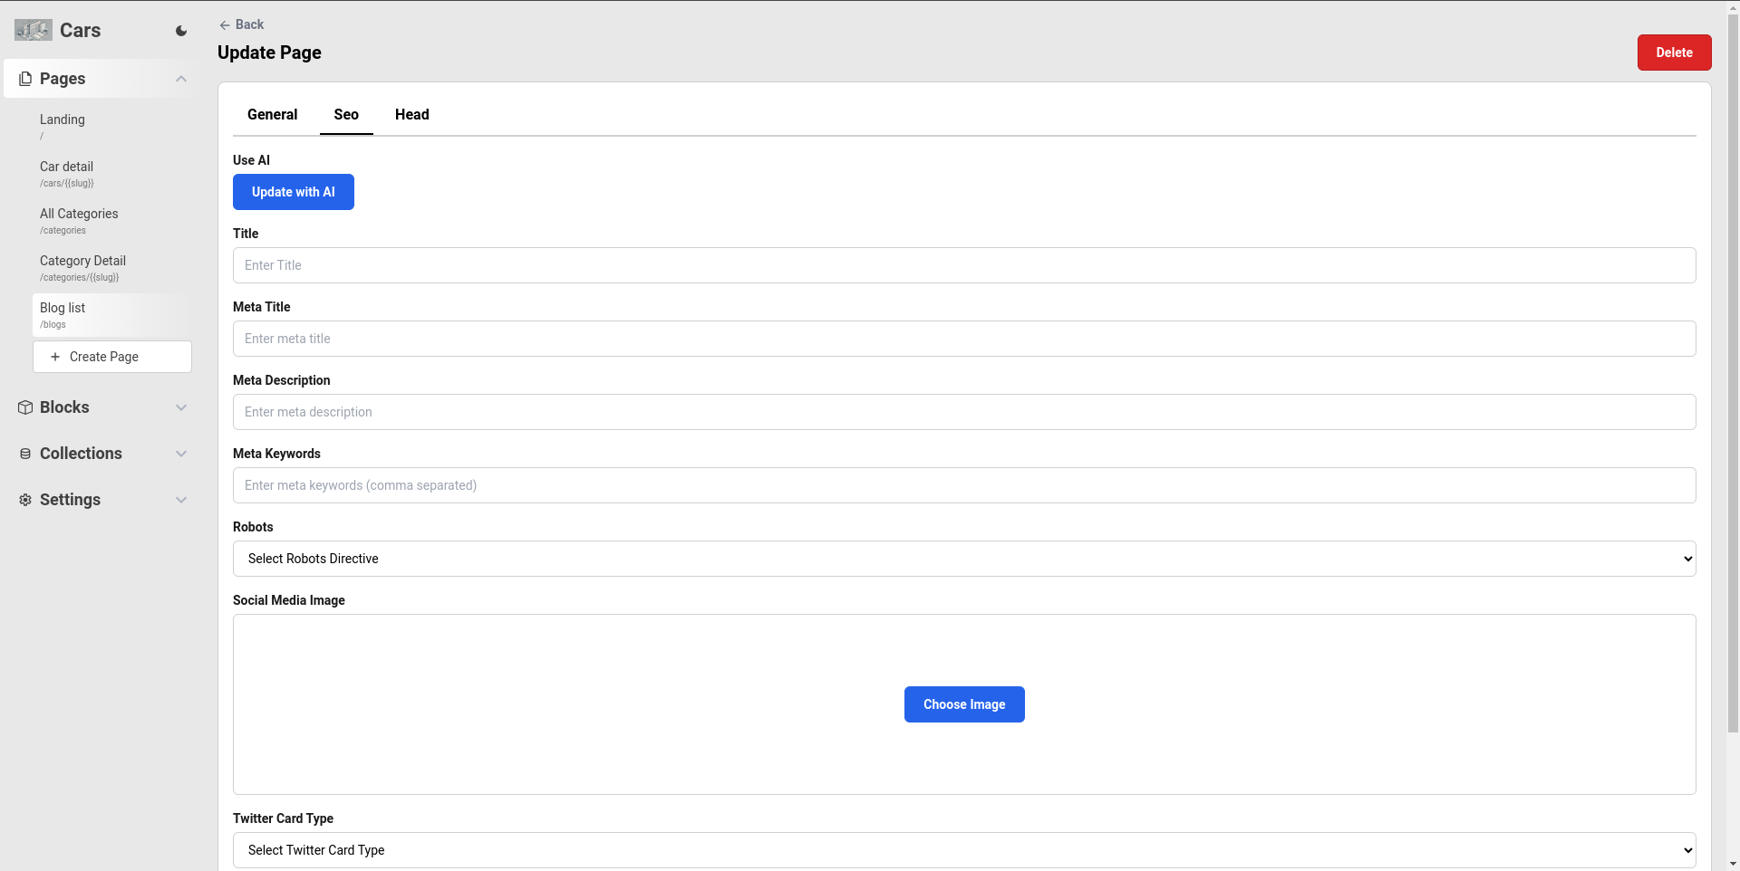Click the /blogs path text
This screenshot has width=1740, height=871.
tap(53, 325)
